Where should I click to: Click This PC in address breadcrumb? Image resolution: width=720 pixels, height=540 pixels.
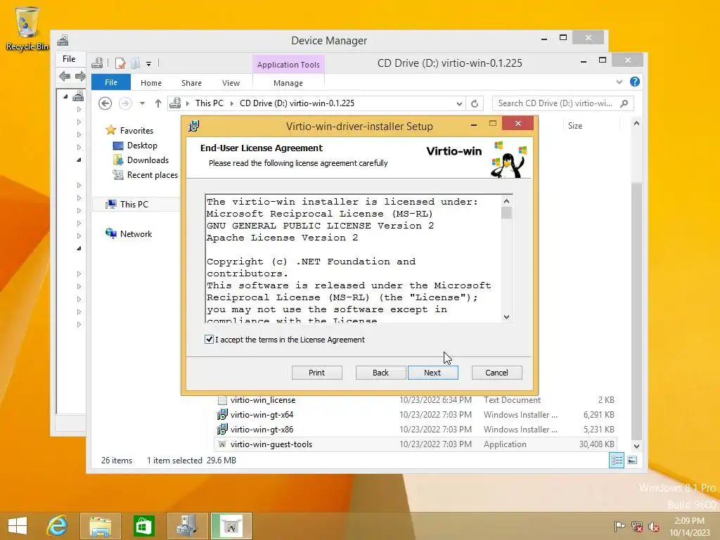pos(210,103)
